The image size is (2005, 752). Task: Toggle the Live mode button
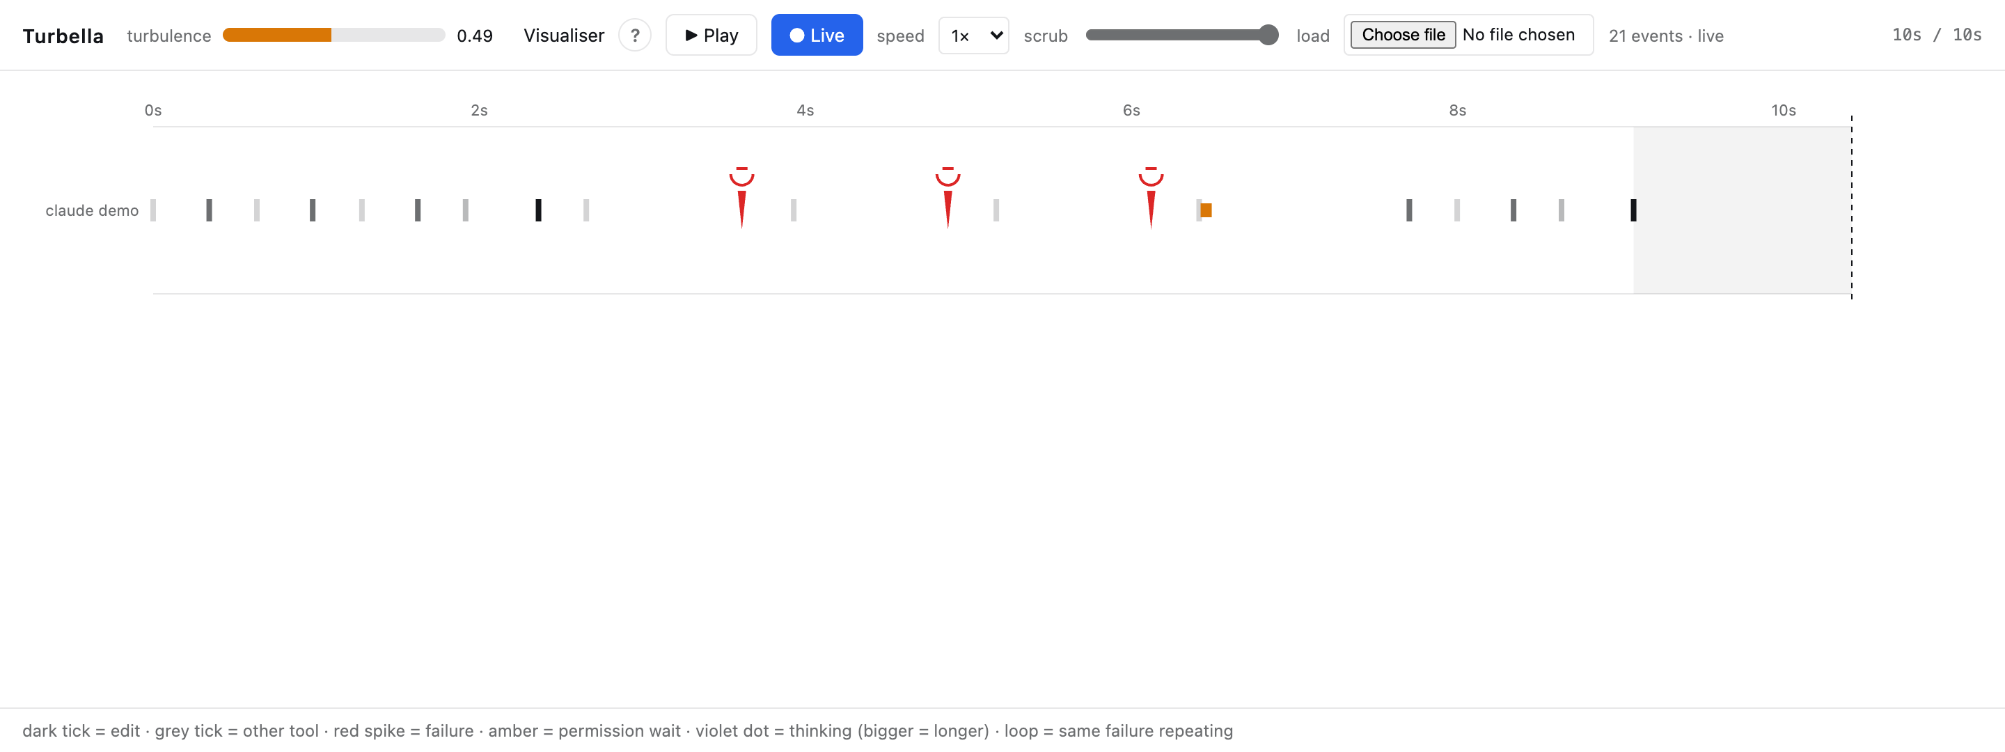(x=817, y=35)
